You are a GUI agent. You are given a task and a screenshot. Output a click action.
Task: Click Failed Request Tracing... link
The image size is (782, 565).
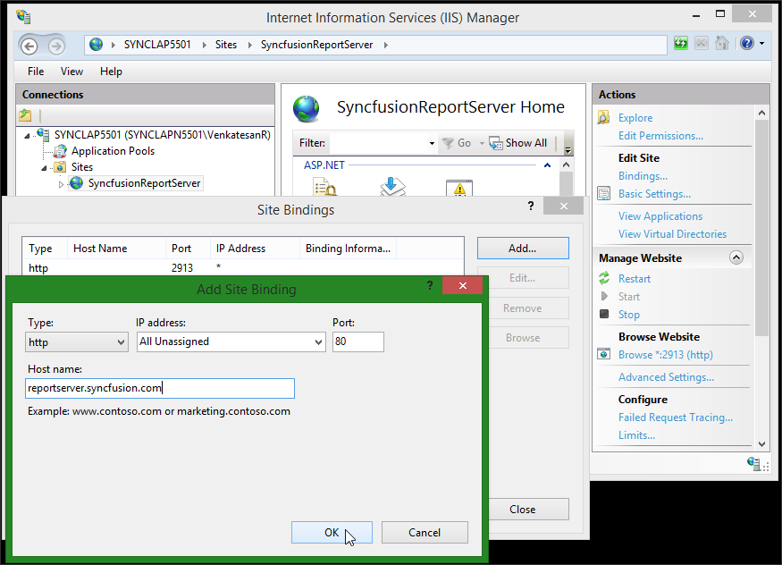pos(676,417)
